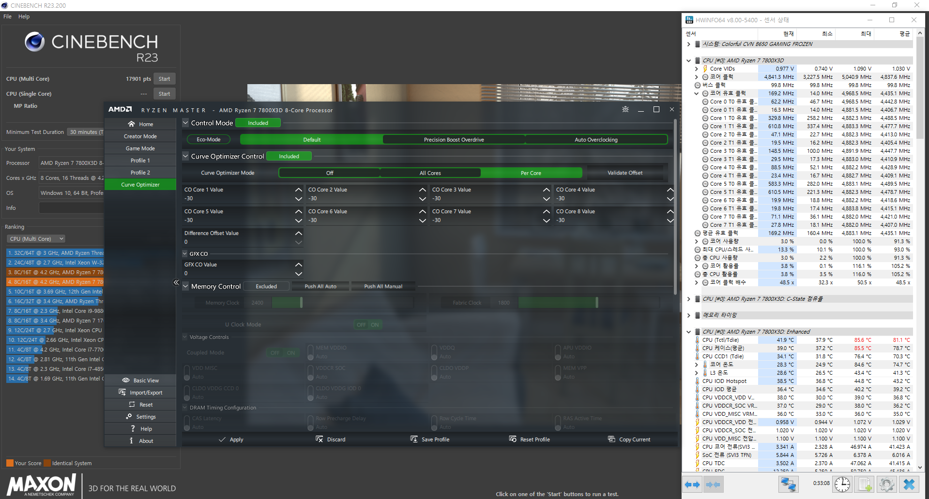Start CPU Single Core test
929x499 pixels.
tap(165, 94)
